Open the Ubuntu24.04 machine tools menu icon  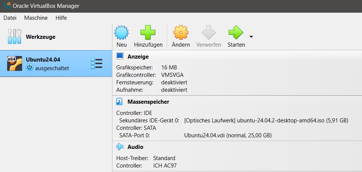tap(97, 63)
